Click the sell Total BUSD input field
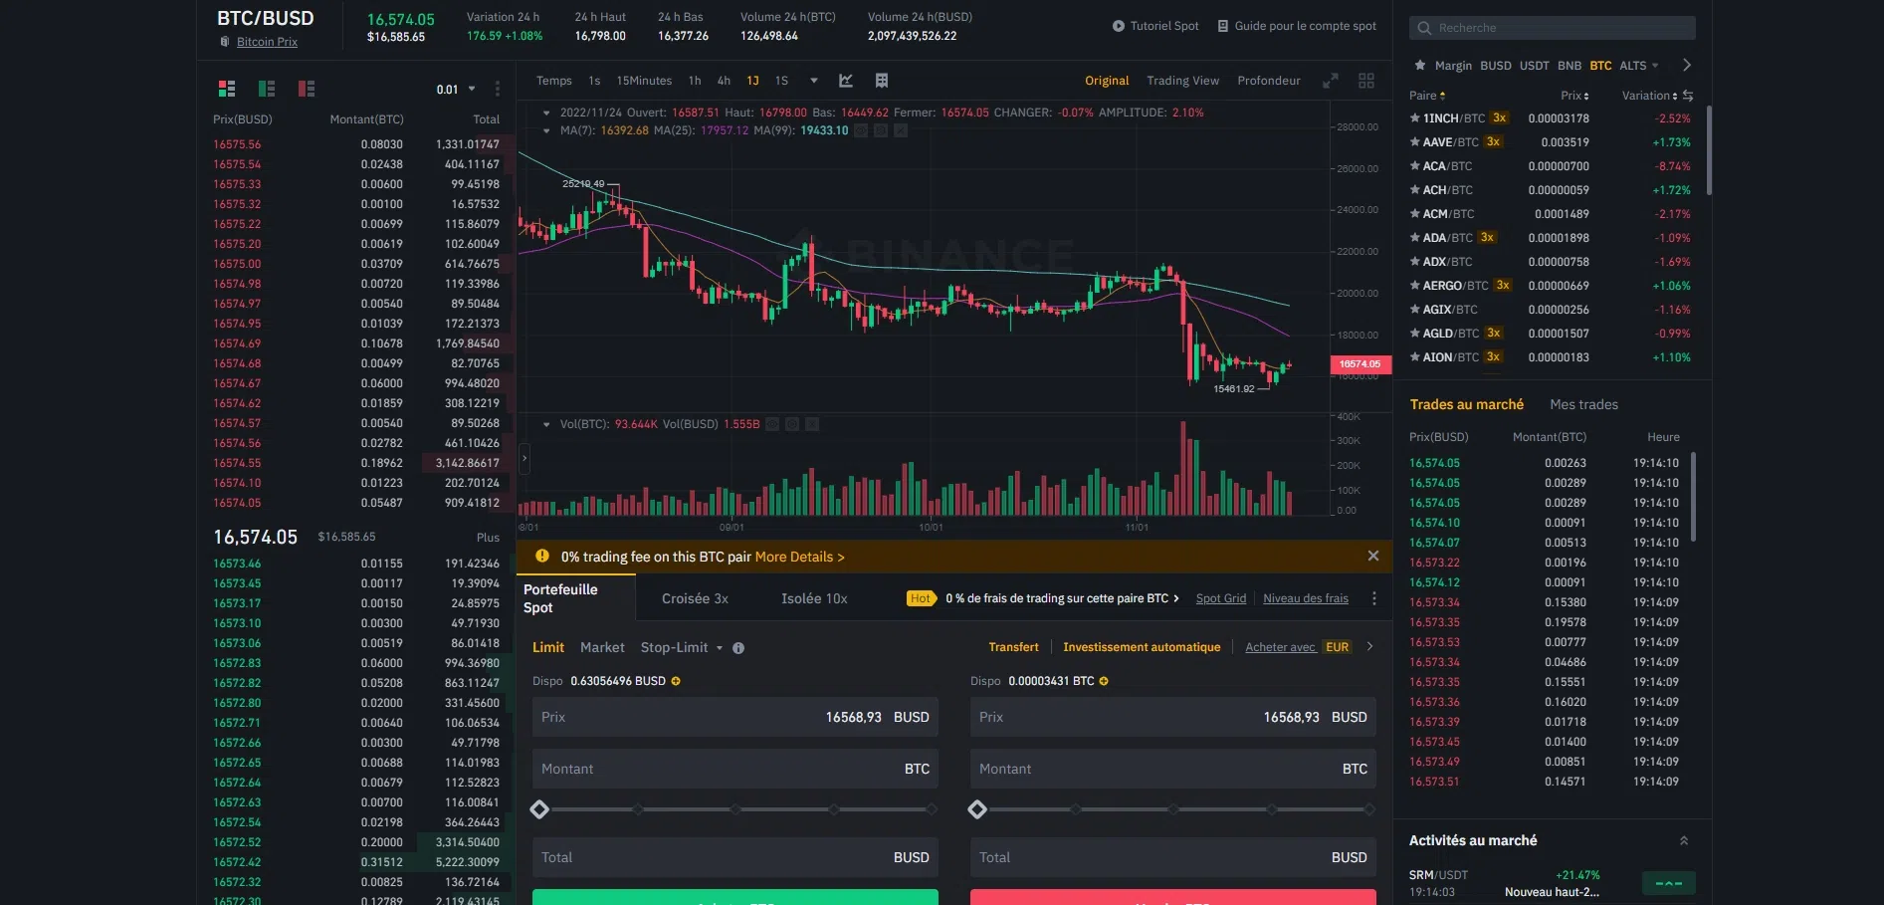Screen dimensions: 1884x905 1173,857
